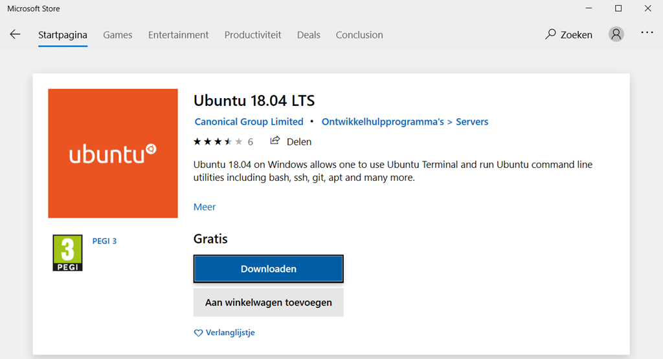Open the Deals tab
The width and height of the screenshot is (663, 359).
(309, 35)
